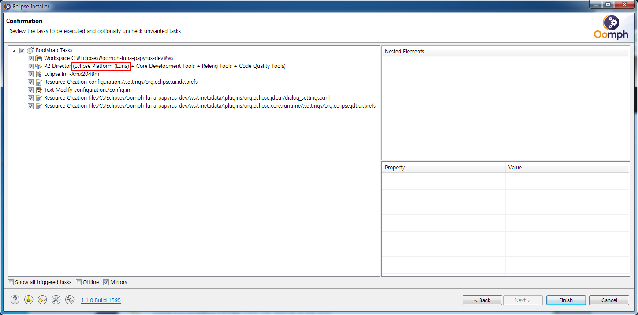Click the Finish button

click(x=566, y=300)
